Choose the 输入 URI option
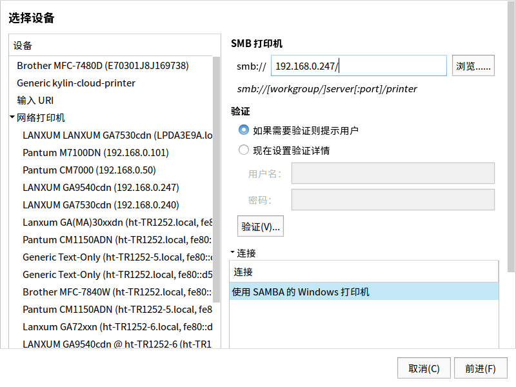The width and height of the screenshot is (516, 387). click(35, 101)
